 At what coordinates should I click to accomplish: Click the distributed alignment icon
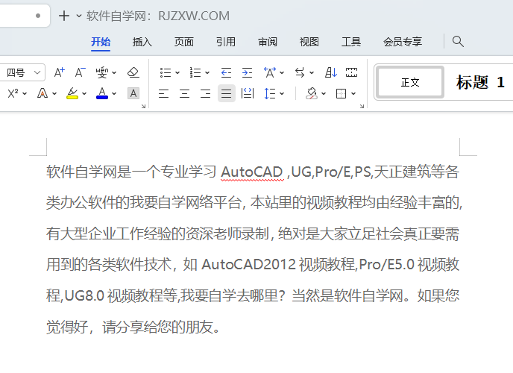[248, 93]
